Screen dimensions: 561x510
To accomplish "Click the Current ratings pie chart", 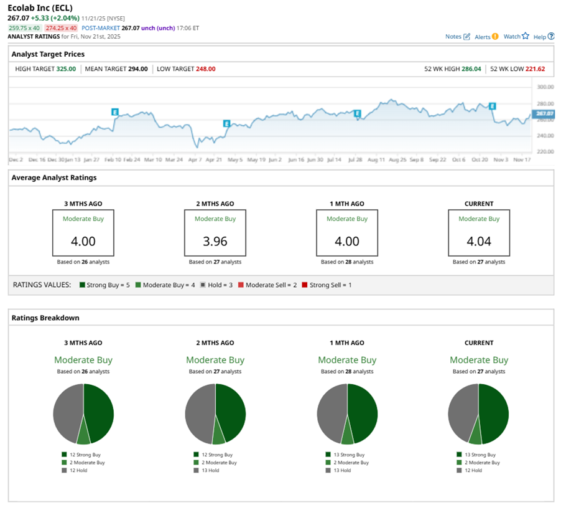I will [478, 414].
